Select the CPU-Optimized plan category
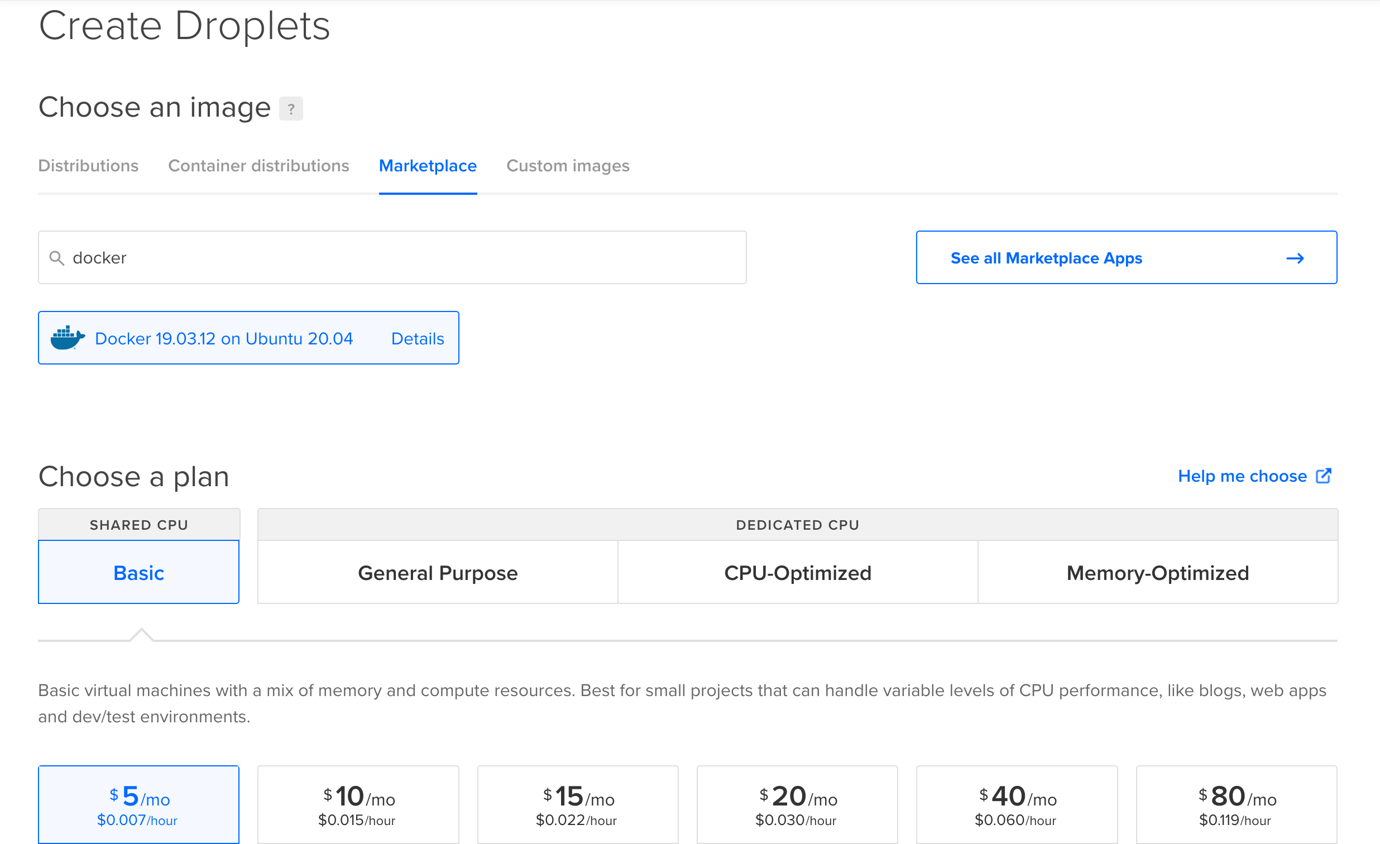This screenshot has width=1380, height=844. [x=797, y=572]
